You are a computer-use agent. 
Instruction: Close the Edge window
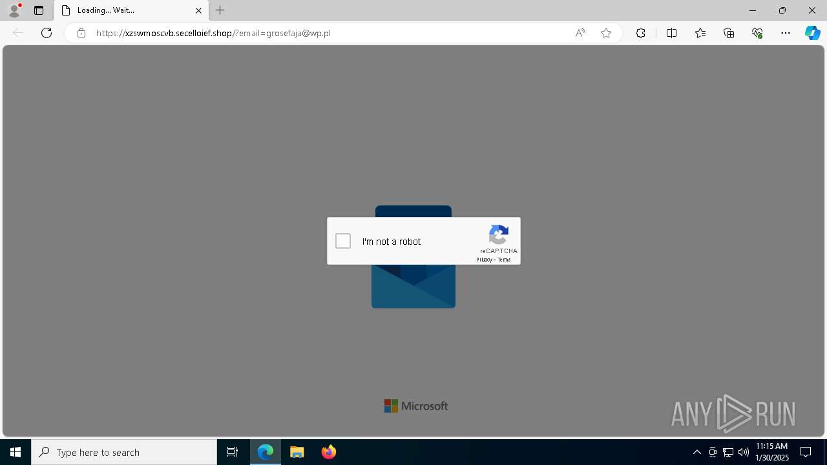(x=812, y=10)
